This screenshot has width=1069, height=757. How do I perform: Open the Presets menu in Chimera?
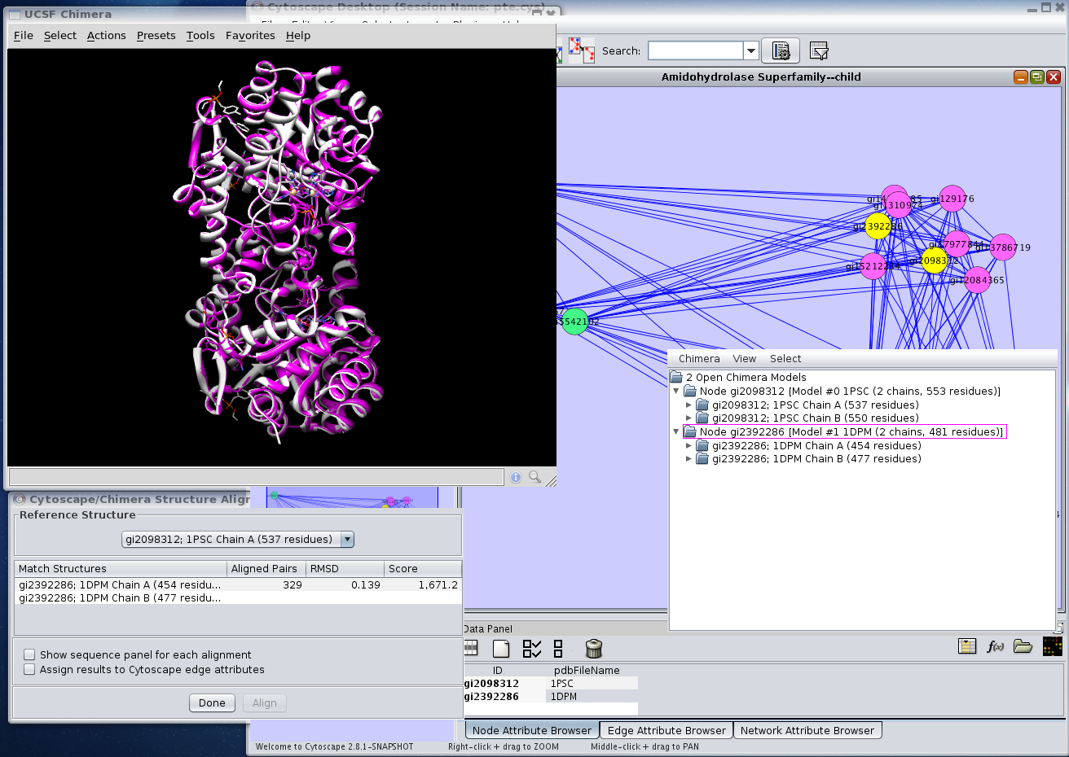156,36
